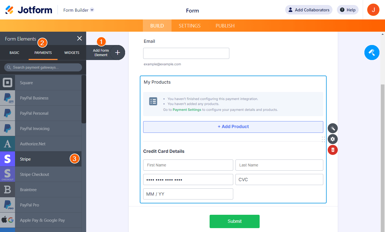Expand the Form Builder dropdown arrow

point(92,10)
